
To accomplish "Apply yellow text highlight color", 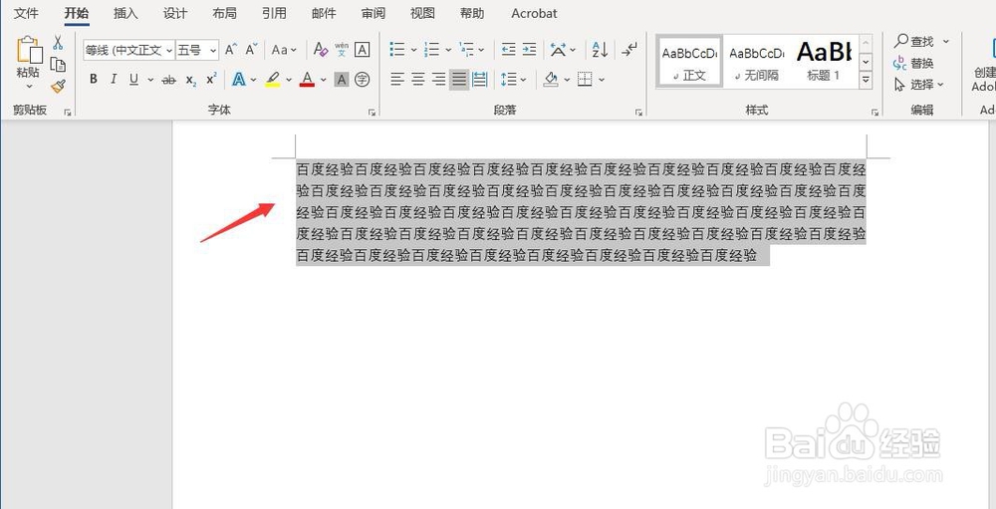I will (x=273, y=80).
